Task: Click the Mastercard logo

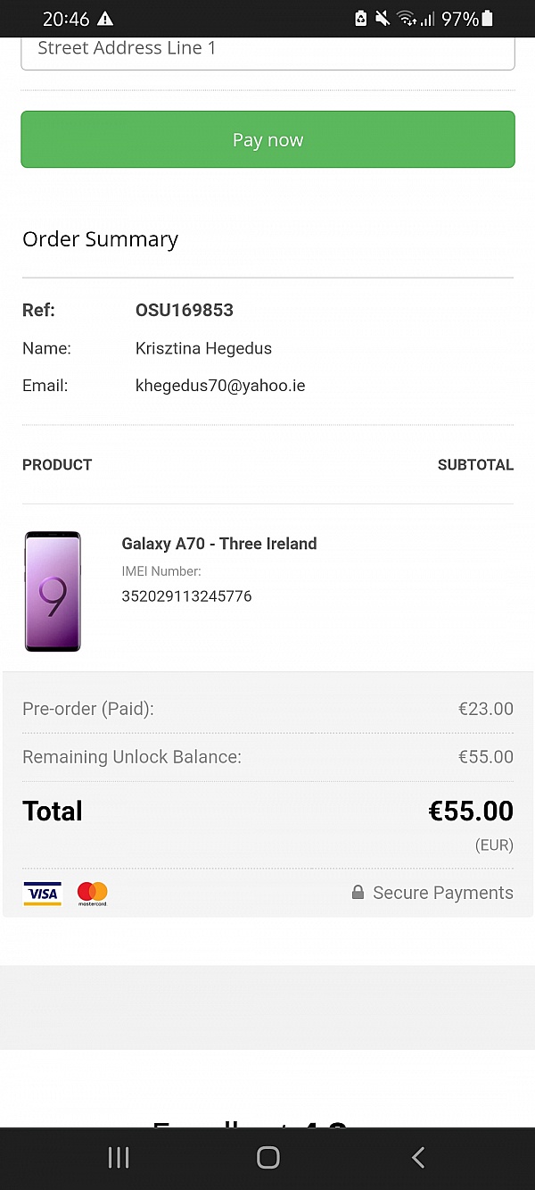Action: click(92, 893)
